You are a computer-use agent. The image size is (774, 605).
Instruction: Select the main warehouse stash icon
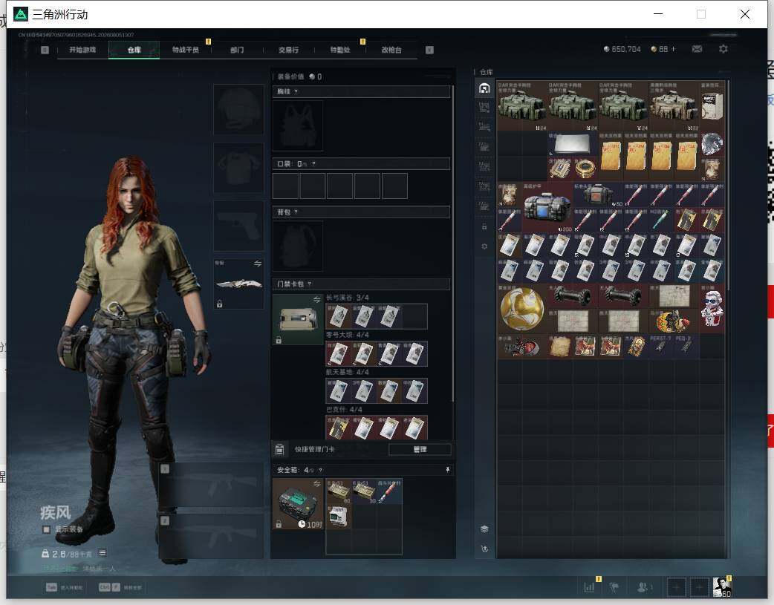484,88
